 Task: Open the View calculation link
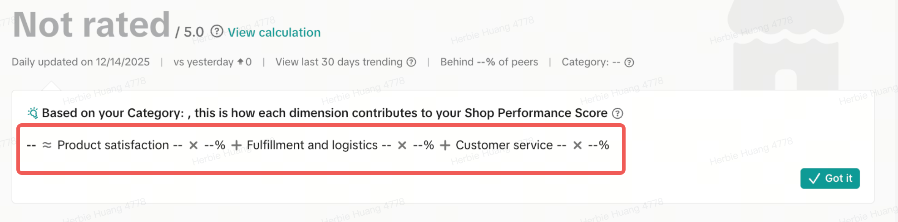click(274, 33)
